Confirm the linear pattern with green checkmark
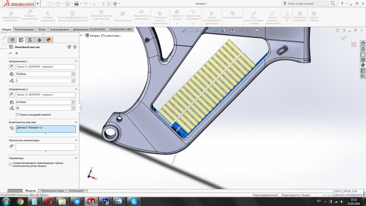This screenshot has height=206, width=366. [x=10, y=53]
